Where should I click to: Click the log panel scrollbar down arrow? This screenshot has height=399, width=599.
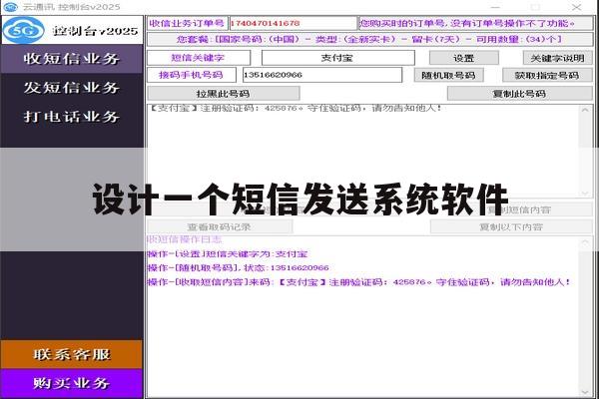[585, 392]
